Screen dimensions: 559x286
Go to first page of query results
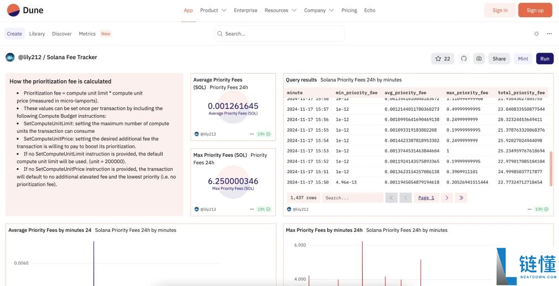(x=391, y=197)
